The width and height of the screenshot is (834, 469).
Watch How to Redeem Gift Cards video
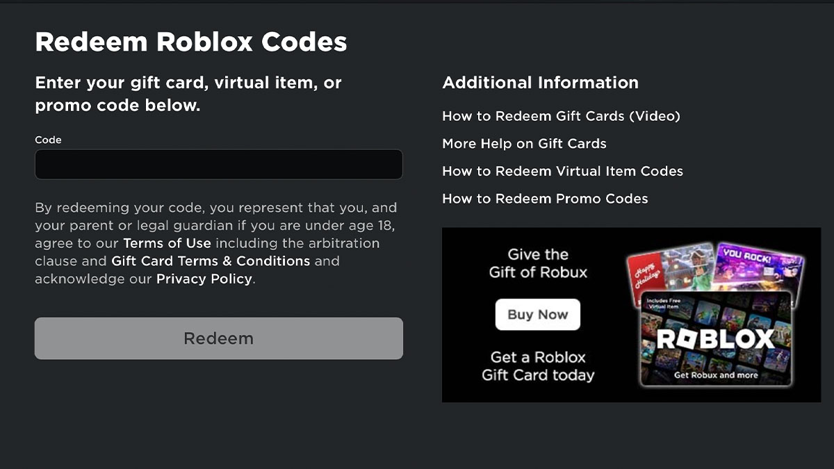562,116
